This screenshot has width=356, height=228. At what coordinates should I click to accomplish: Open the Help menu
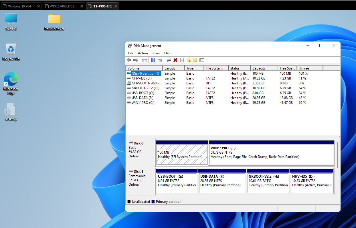[168, 53]
